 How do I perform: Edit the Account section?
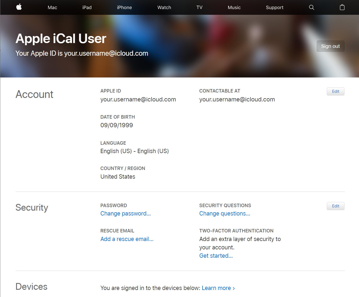tap(336, 91)
